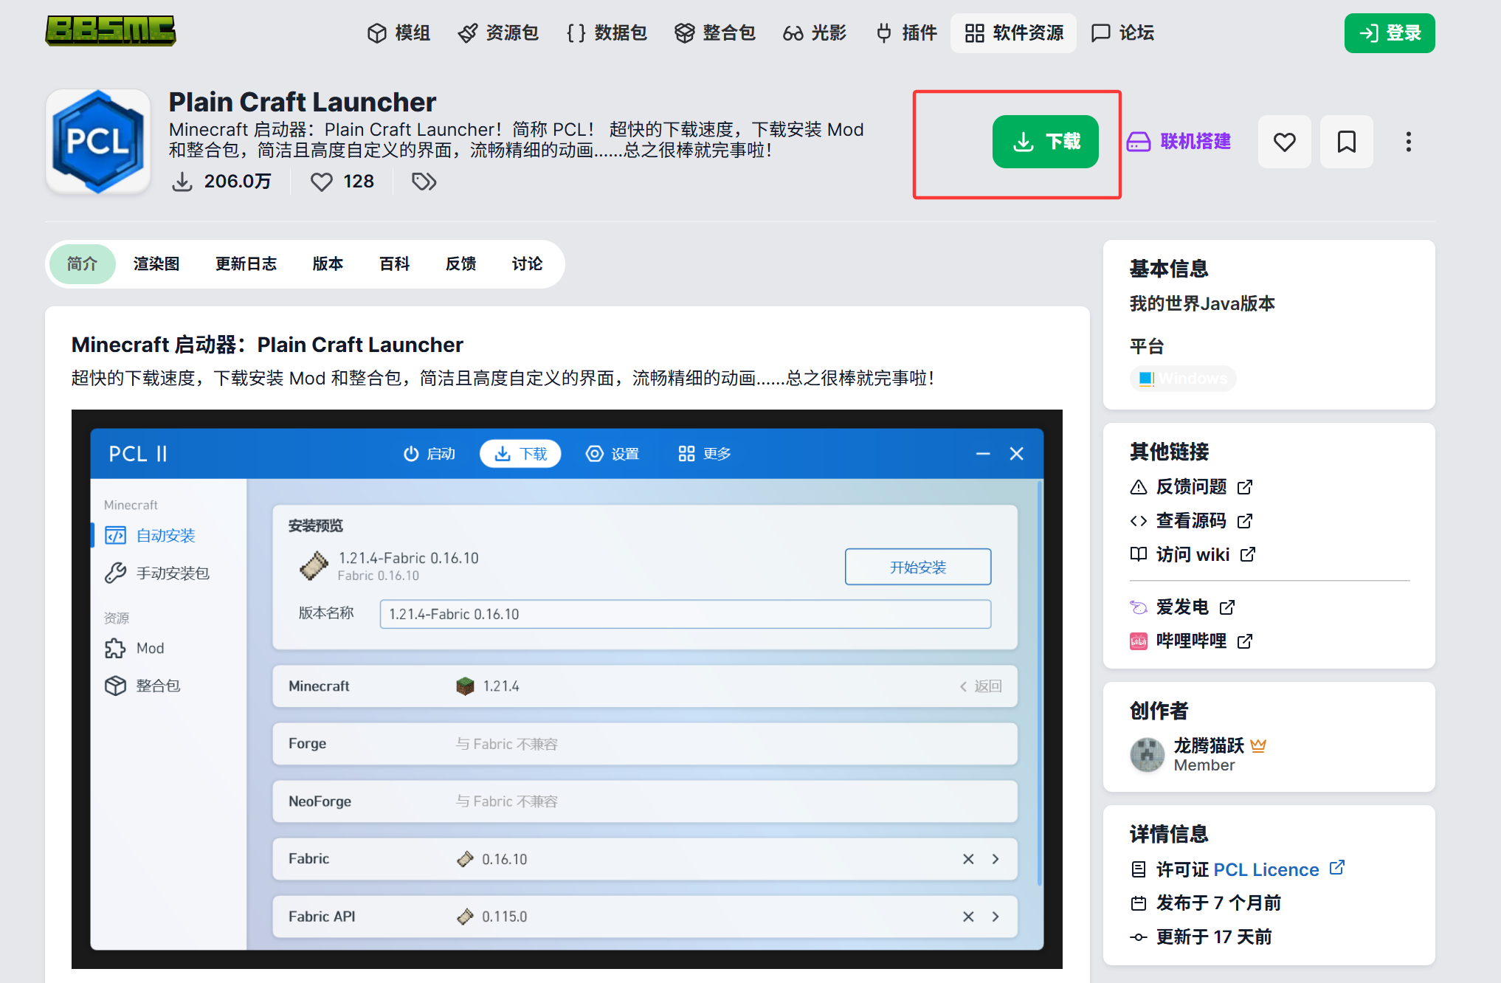Open the PCL Licence link

coord(1266,870)
